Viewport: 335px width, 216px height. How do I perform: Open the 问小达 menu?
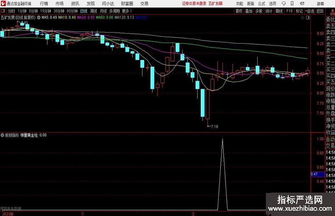tap(108, 4)
